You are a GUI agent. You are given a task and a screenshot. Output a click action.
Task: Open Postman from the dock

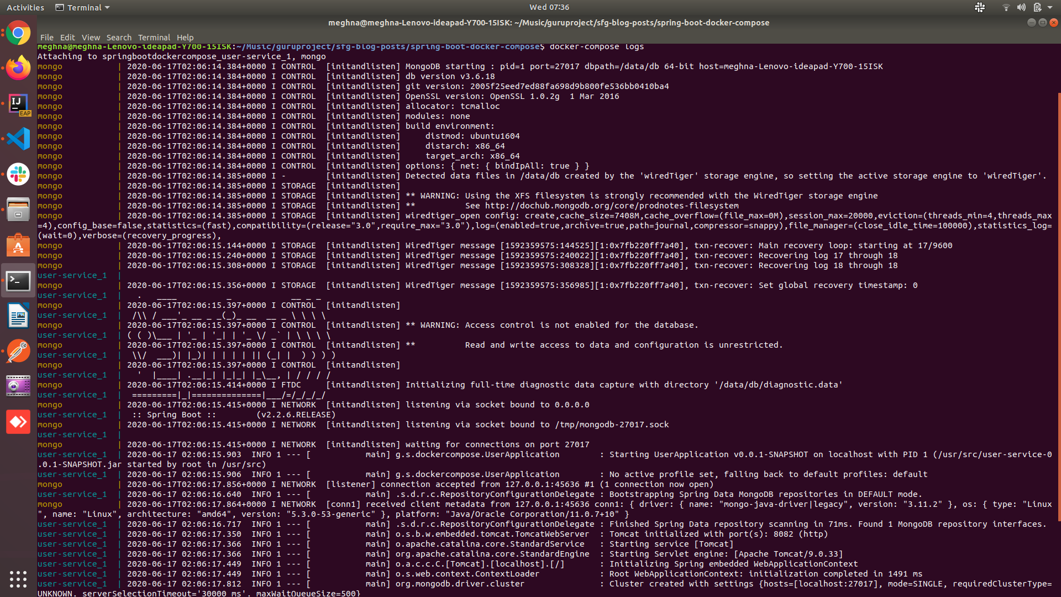pyautogui.click(x=18, y=351)
